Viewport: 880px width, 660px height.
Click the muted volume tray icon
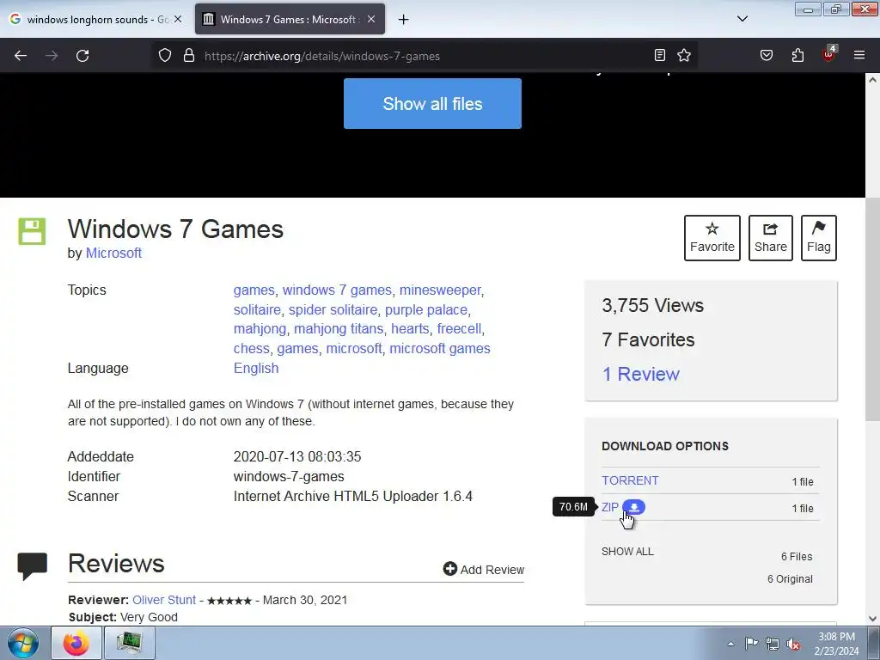(793, 644)
